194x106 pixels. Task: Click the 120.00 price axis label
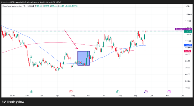(x=189, y=34)
